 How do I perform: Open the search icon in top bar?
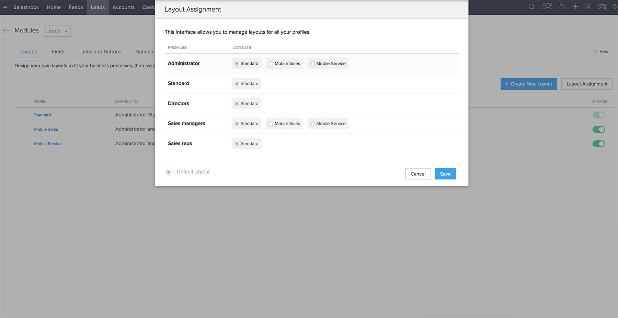tap(531, 7)
